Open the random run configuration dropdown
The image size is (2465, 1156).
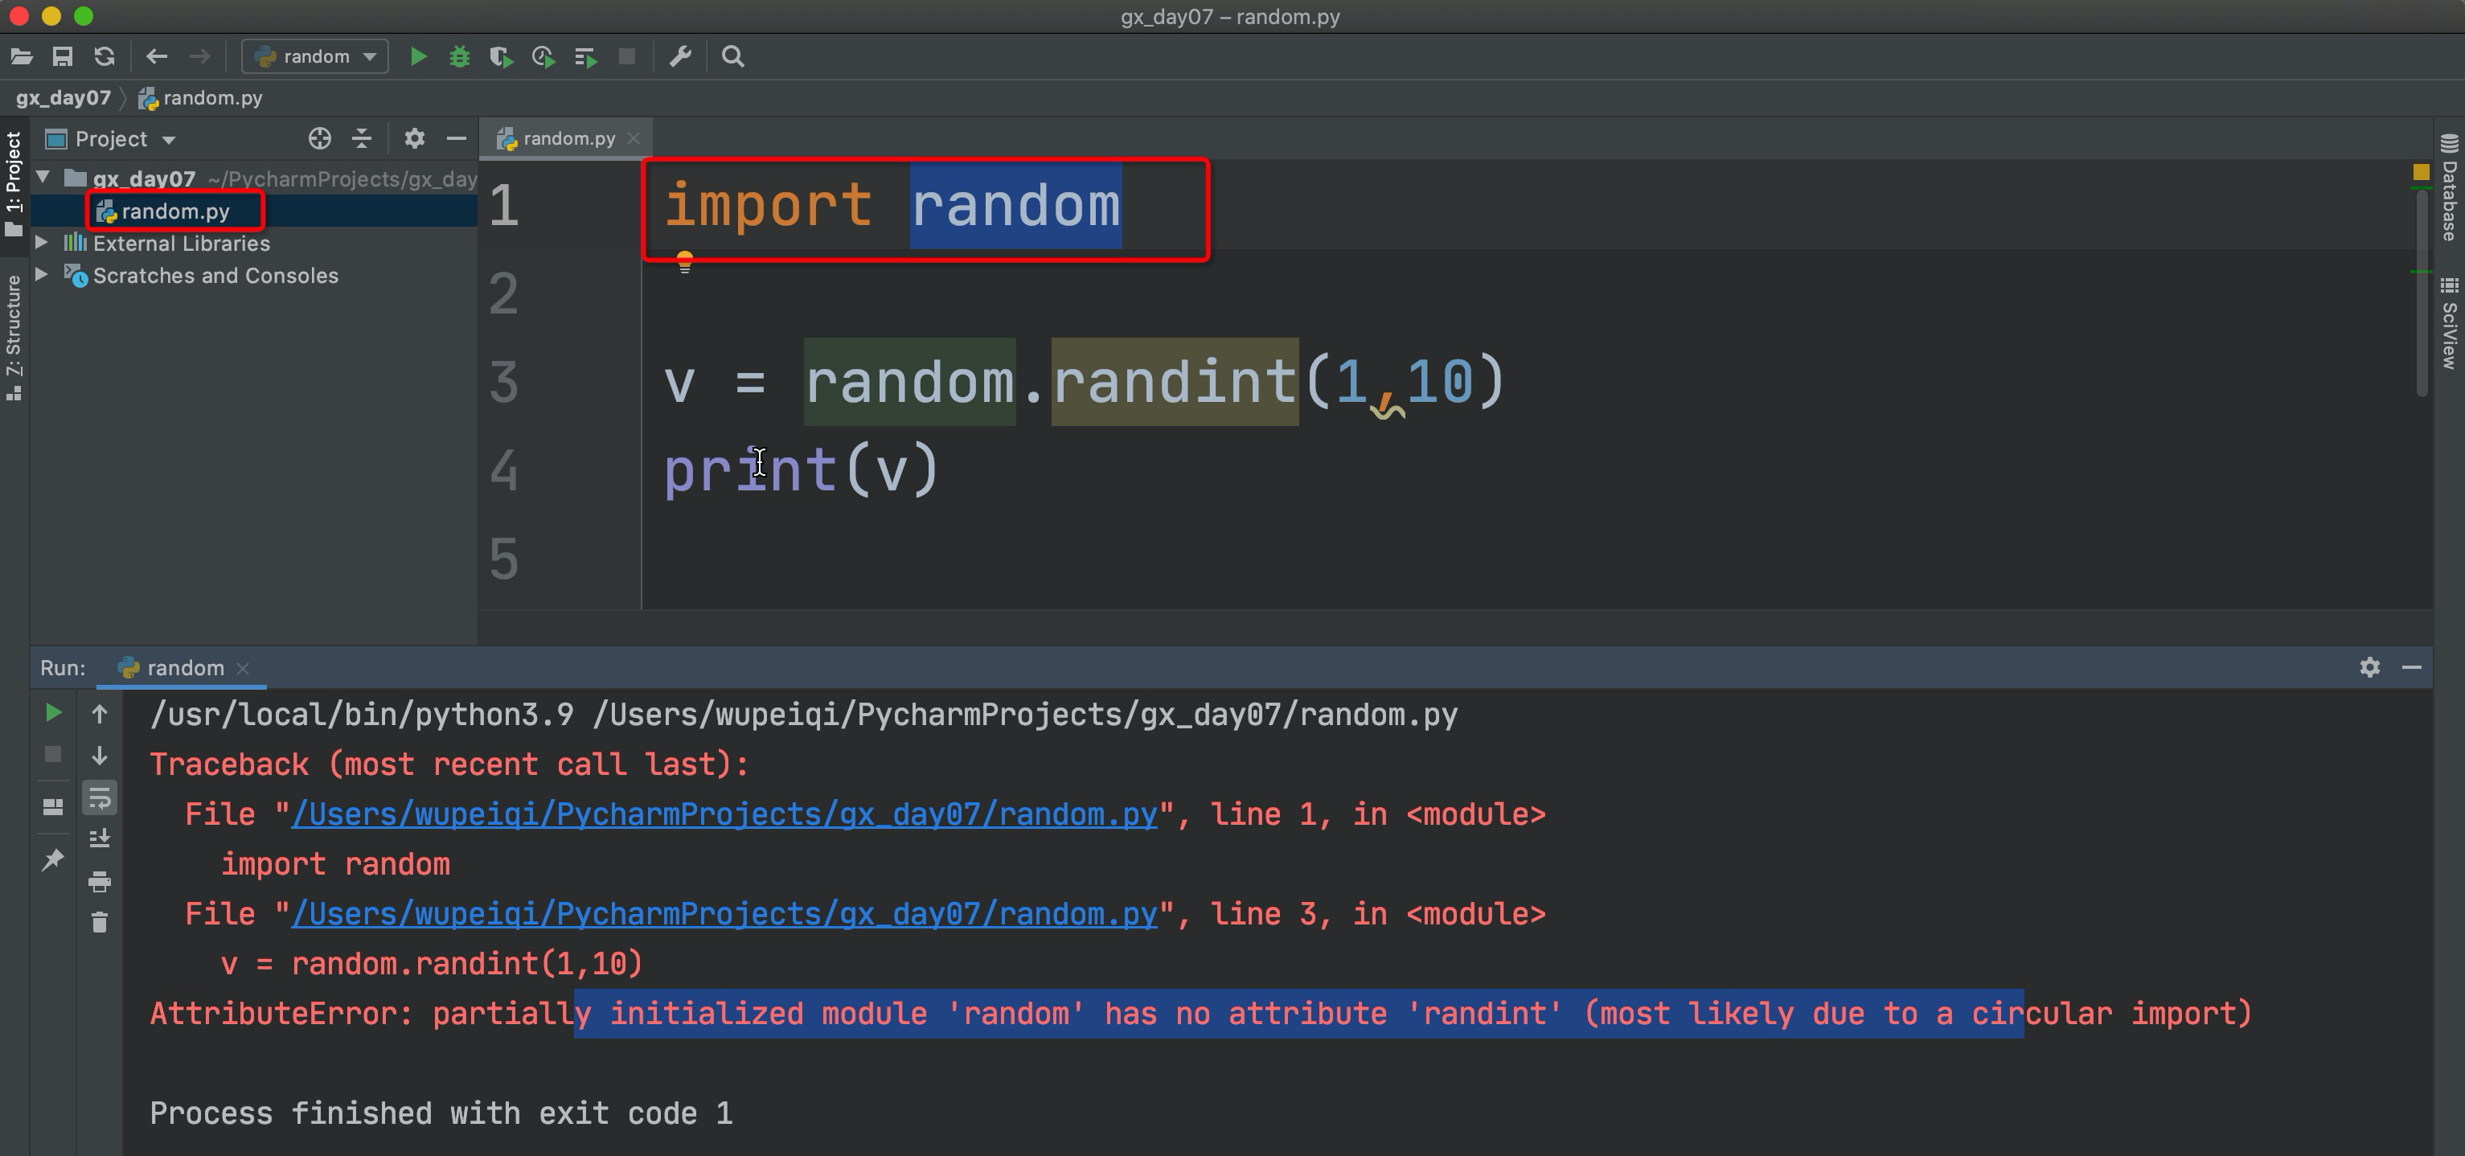point(315,56)
